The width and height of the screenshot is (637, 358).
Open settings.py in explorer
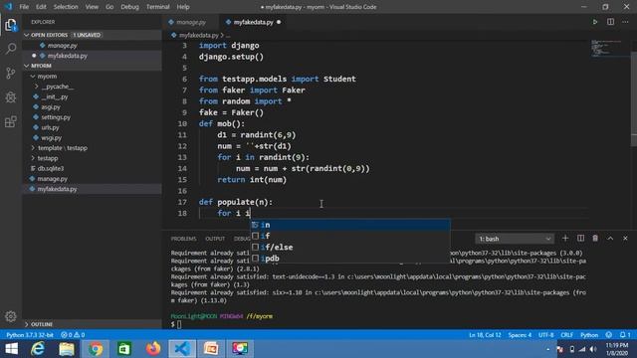(92, 117)
